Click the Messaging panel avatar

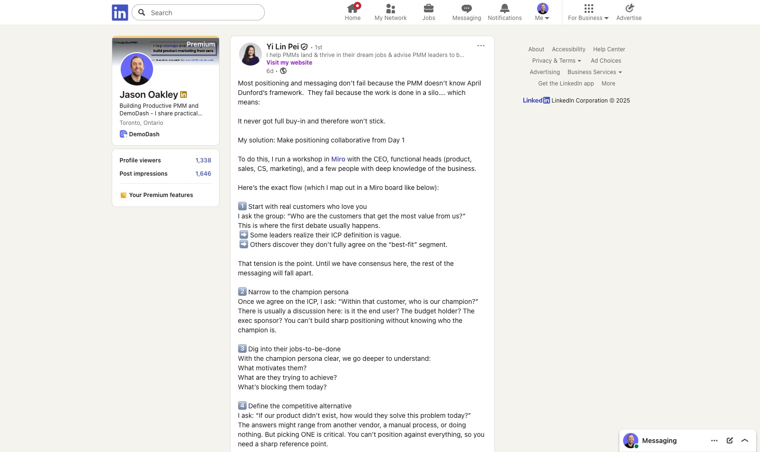pyautogui.click(x=631, y=441)
